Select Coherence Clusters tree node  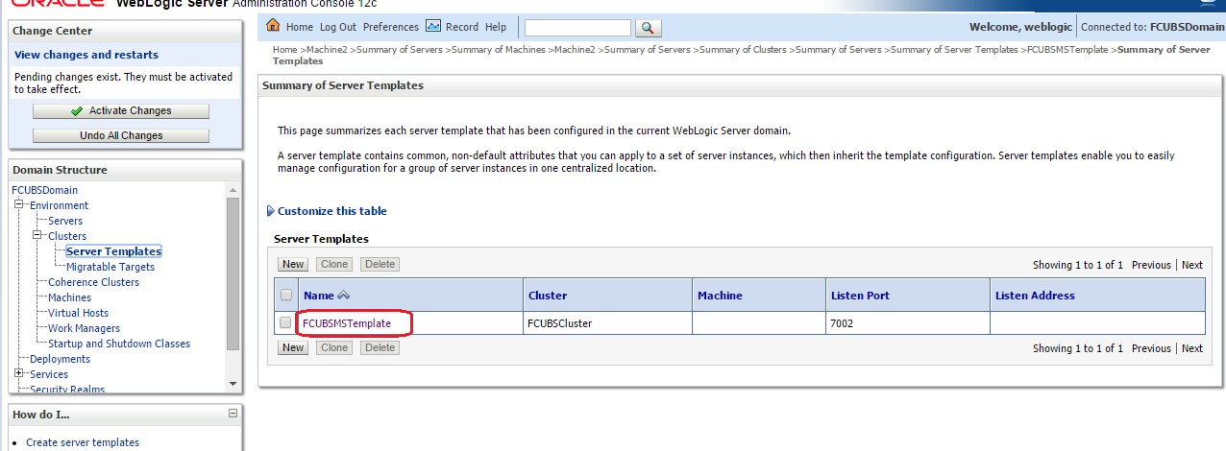coord(93,282)
